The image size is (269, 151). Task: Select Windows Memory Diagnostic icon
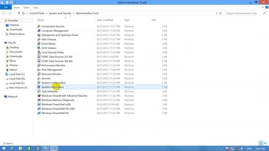(39, 100)
